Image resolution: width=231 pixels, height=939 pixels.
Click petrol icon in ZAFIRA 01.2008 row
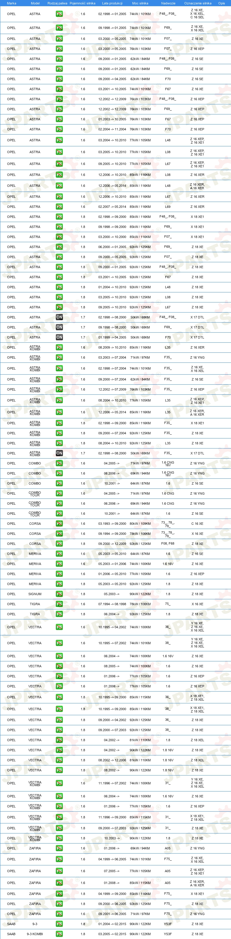click(x=59, y=883)
